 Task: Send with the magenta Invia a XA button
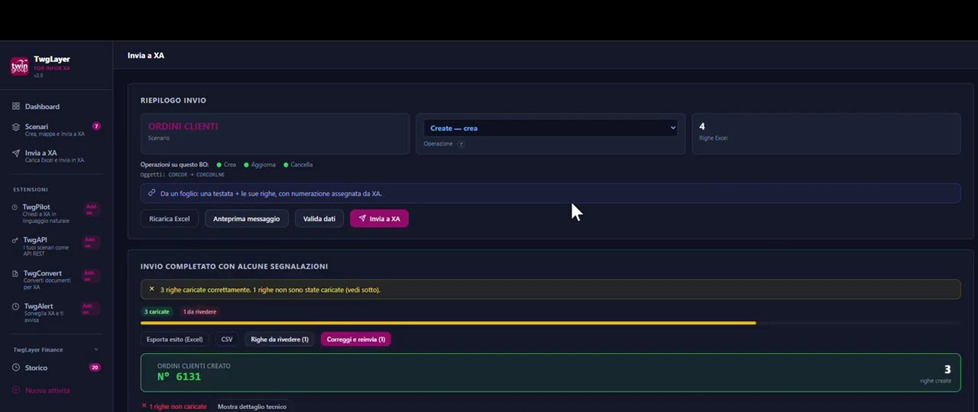[x=379, y=219]
